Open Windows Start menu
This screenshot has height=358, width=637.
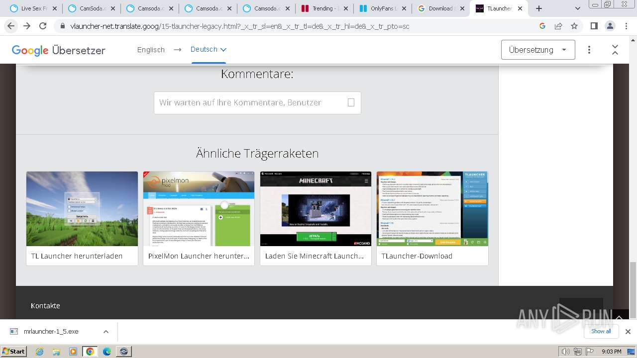click(14, 351)
